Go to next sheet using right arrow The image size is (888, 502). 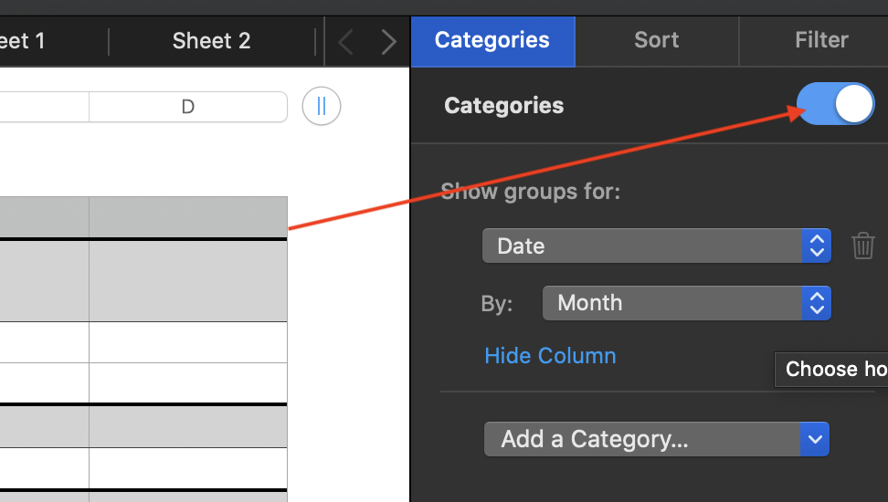click(x=388, y=41)
